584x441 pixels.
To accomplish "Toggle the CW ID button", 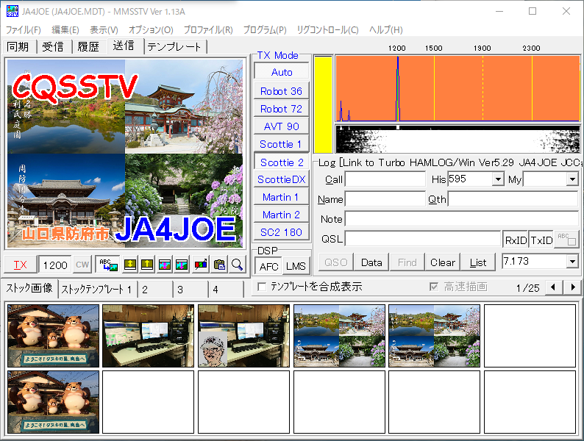I will [82, 265].
